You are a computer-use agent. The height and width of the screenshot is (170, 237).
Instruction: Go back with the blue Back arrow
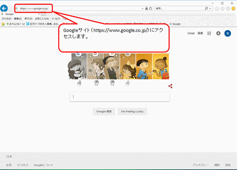tap(4, 8)
